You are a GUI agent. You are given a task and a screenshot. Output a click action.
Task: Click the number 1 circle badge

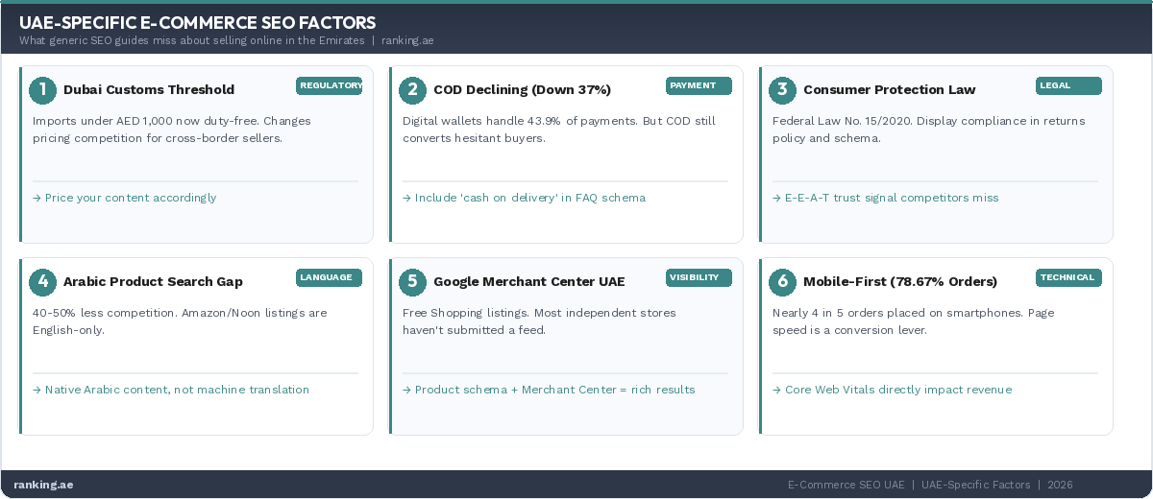[x=42, y=90]
